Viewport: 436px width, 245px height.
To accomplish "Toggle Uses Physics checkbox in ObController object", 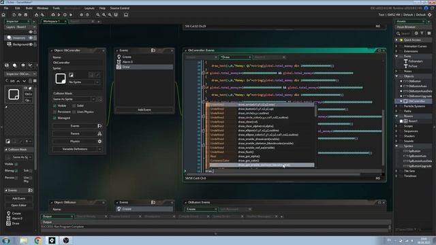I will point(74,112).
